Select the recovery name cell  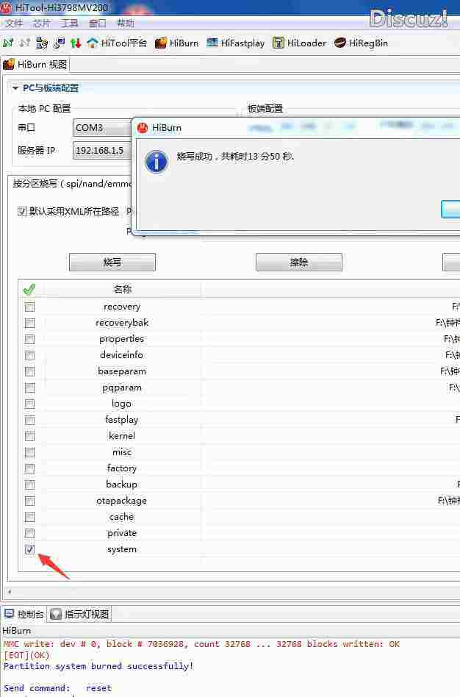coord(122,307)
